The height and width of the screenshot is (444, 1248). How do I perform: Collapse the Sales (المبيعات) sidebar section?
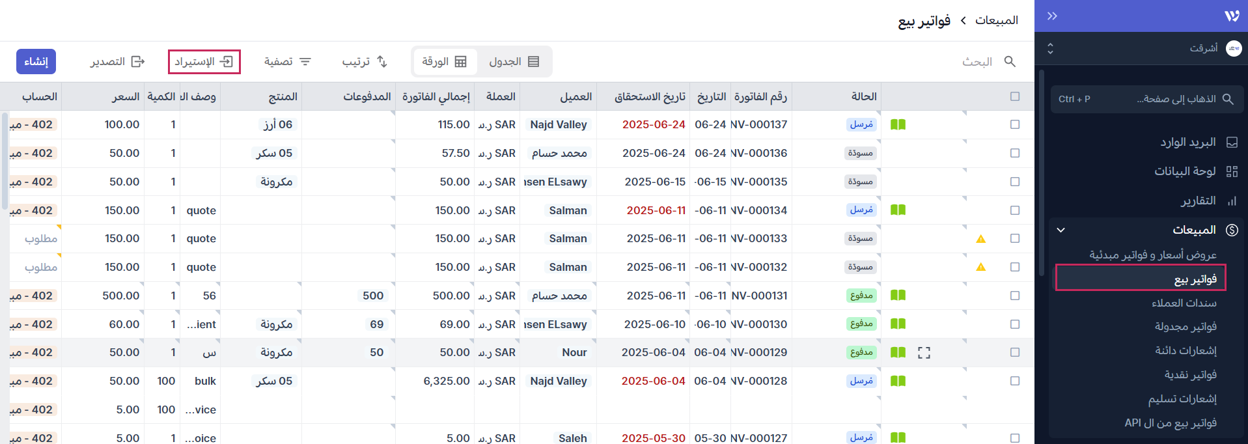(x=1061, y=230)
